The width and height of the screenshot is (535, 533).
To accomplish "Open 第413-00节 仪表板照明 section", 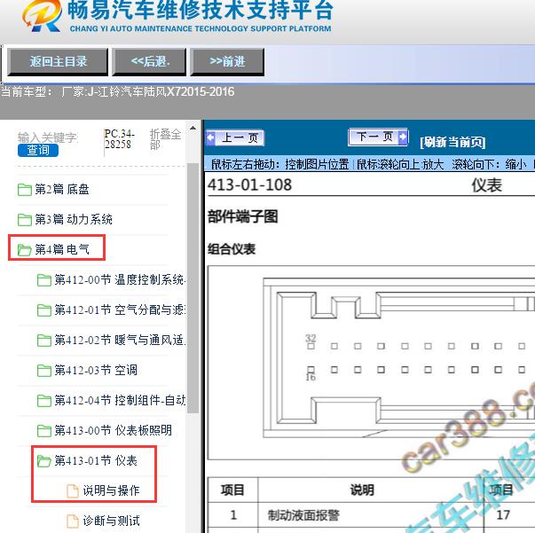I will coord(114,431).
